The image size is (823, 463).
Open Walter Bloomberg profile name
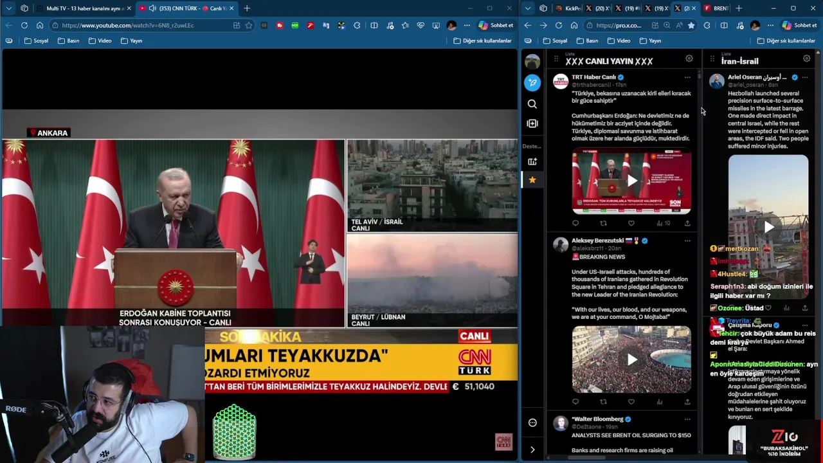(x=597, y=419)
